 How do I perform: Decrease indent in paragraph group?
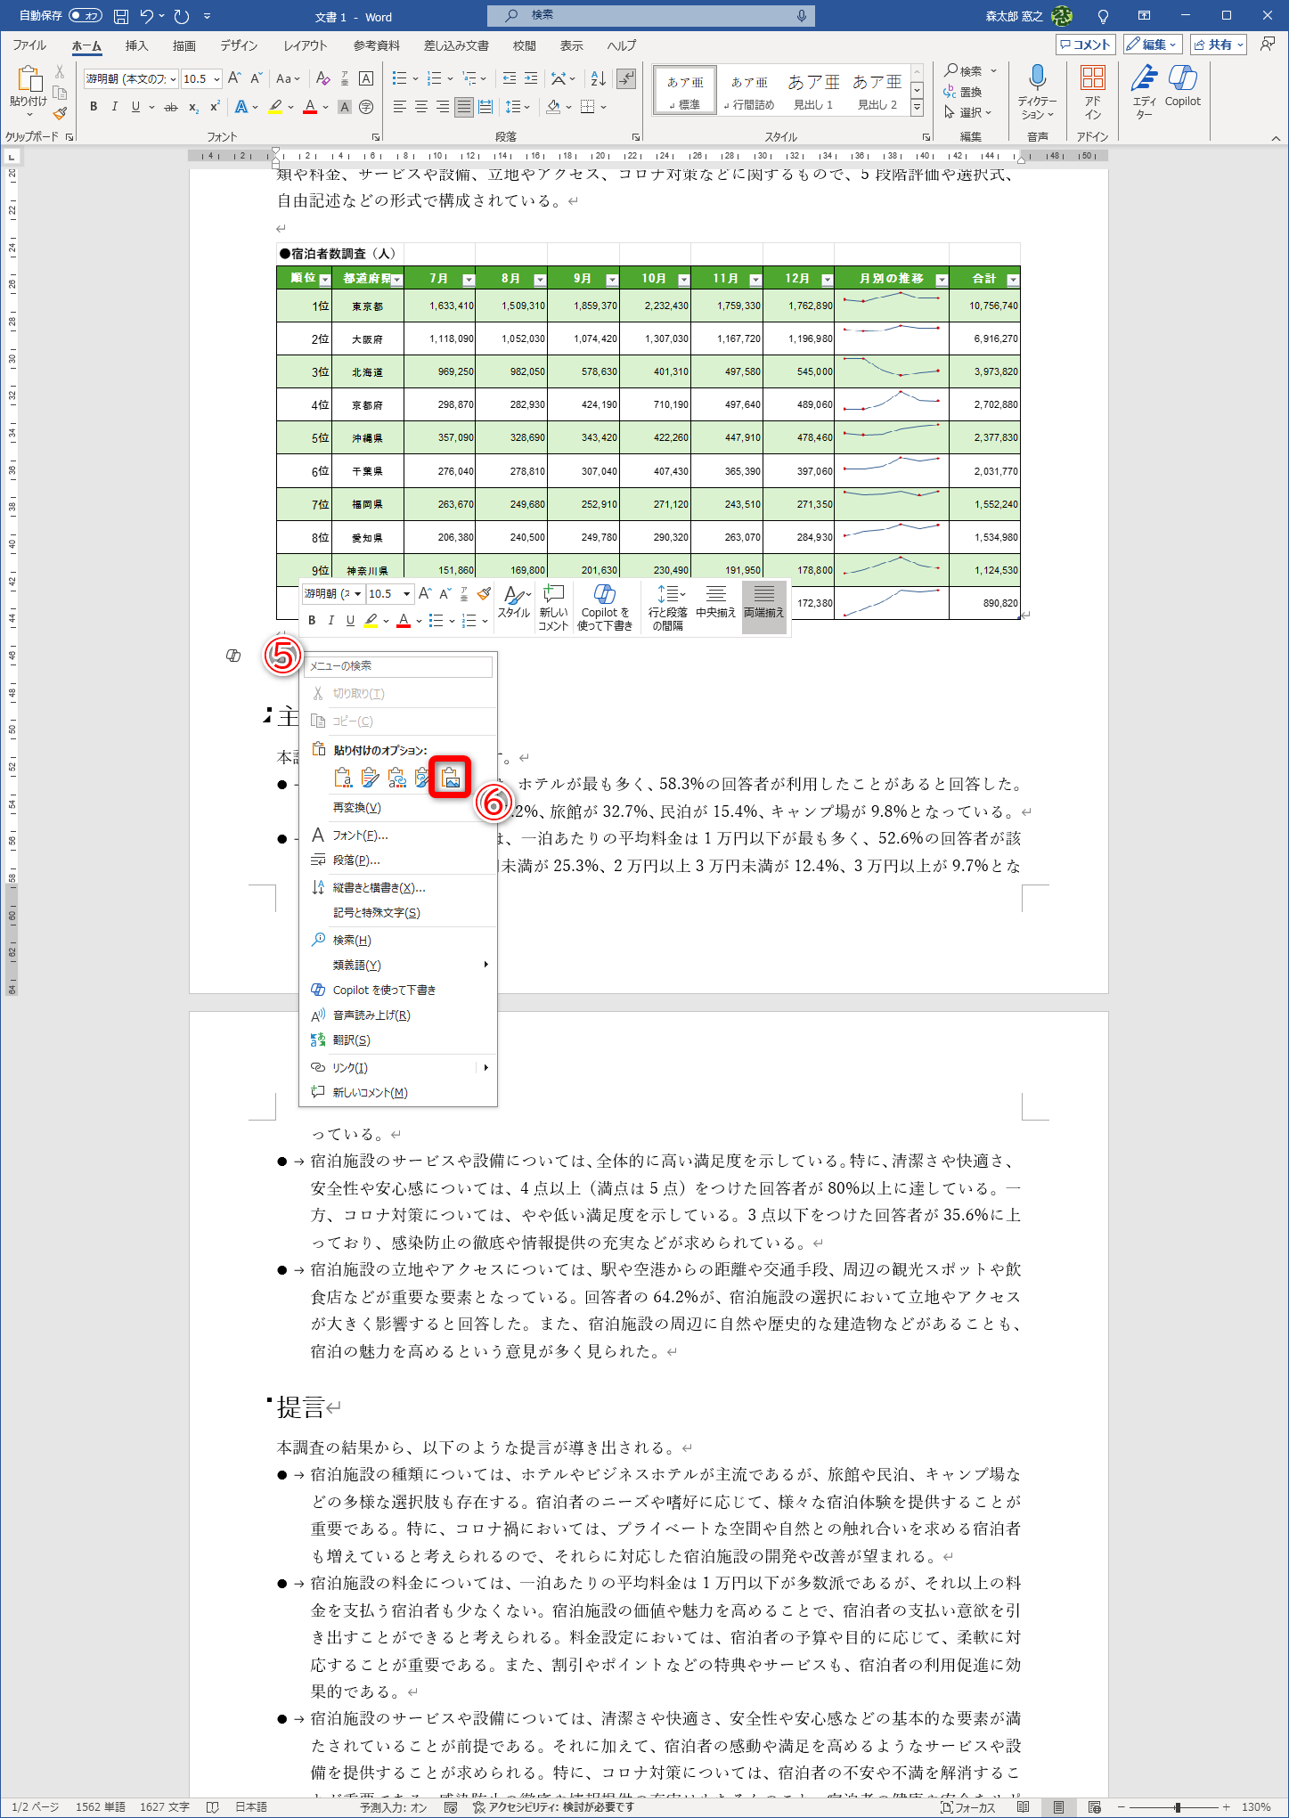pyautogui.click(x=510, y=78)
